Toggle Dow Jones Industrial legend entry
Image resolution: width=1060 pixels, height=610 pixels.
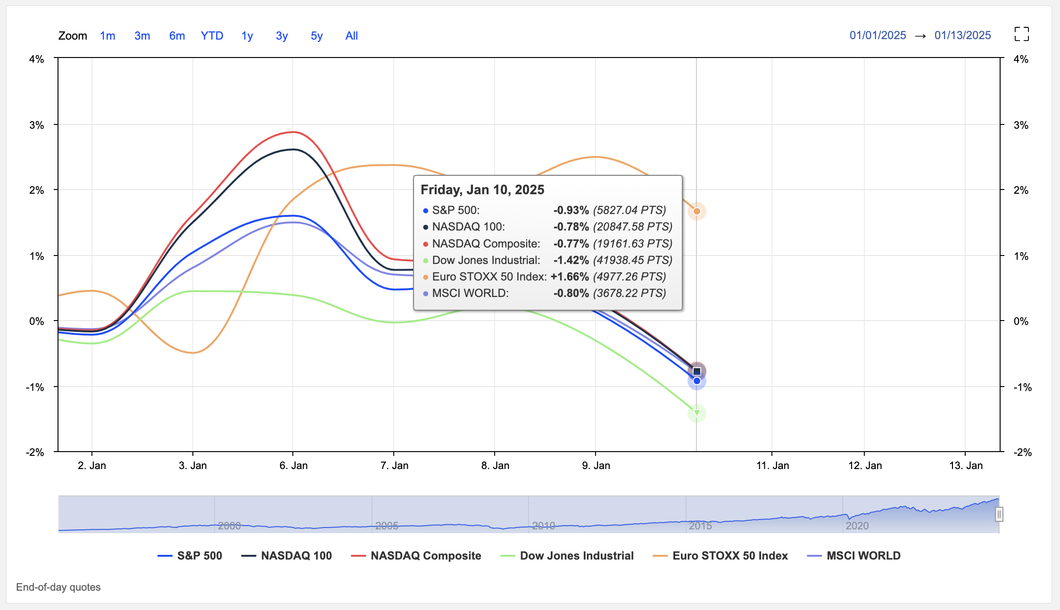point(567,556)
